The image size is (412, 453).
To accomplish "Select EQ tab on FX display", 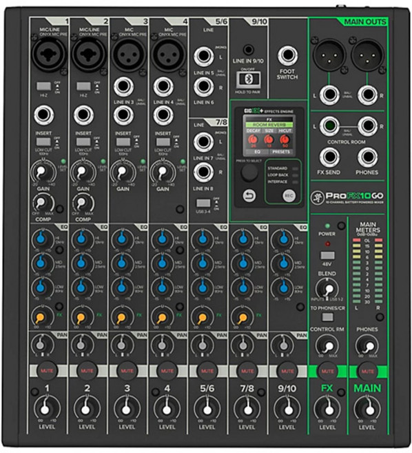I will pos(257,152).
